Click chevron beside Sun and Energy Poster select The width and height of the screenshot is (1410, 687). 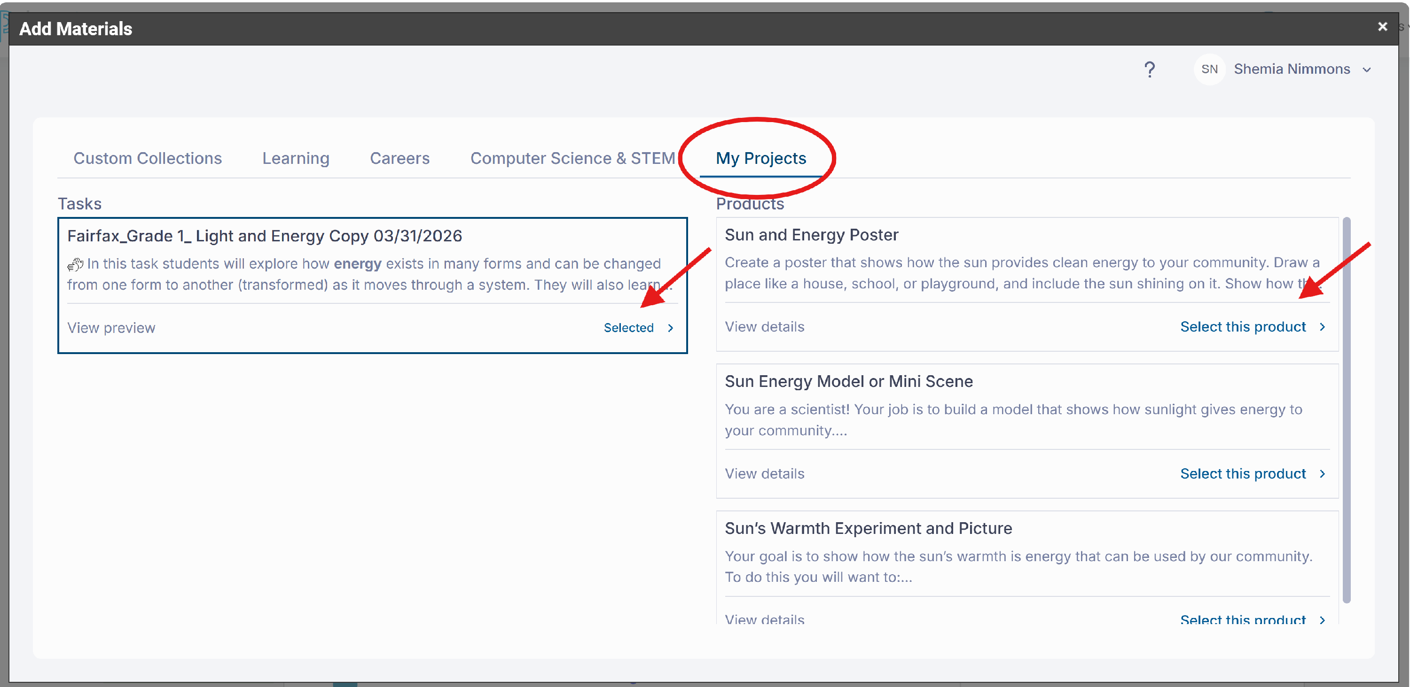(1323, 326)
